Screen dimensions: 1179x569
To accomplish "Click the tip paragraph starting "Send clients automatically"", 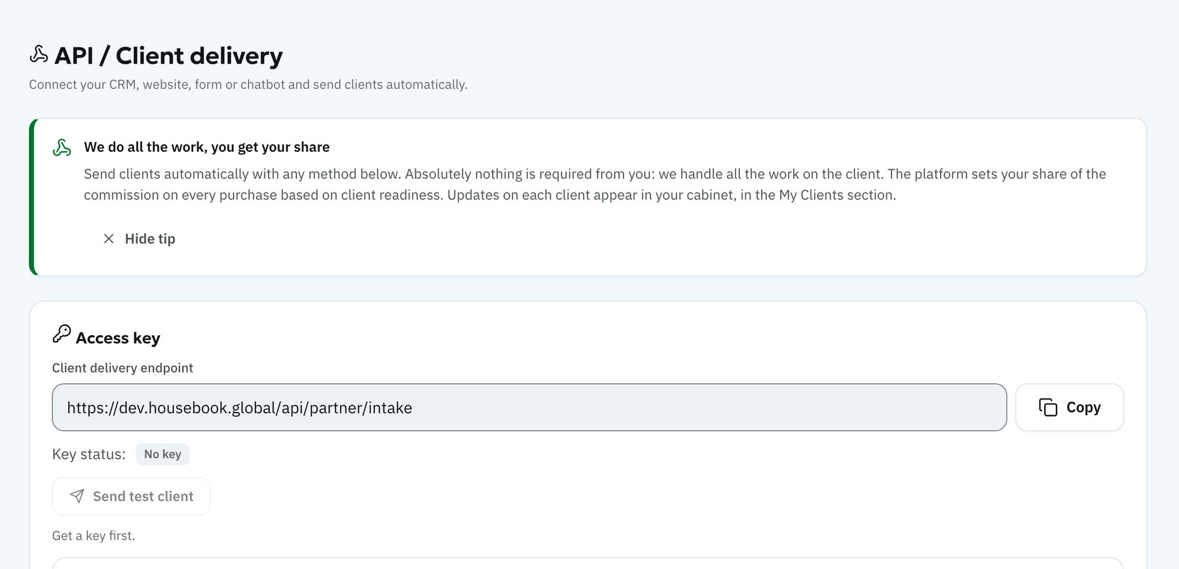I will 595,185.
